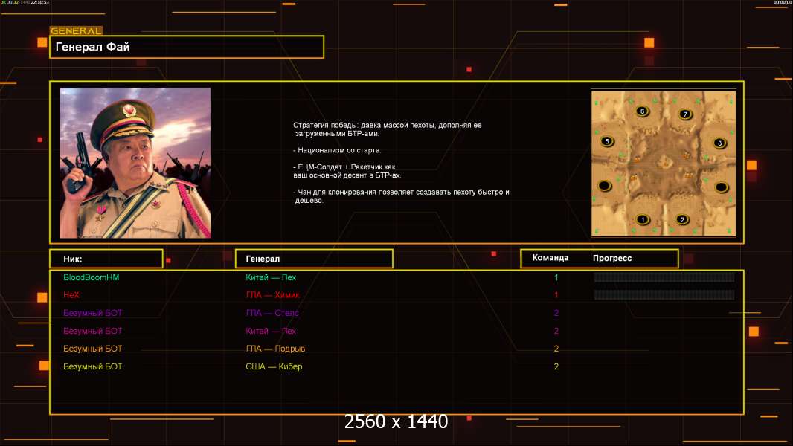Select start position 1 on the minimap

point(643,220)
